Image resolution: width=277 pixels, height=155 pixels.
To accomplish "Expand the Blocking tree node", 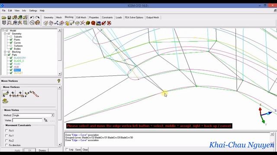I will click(x=5, y=52).
